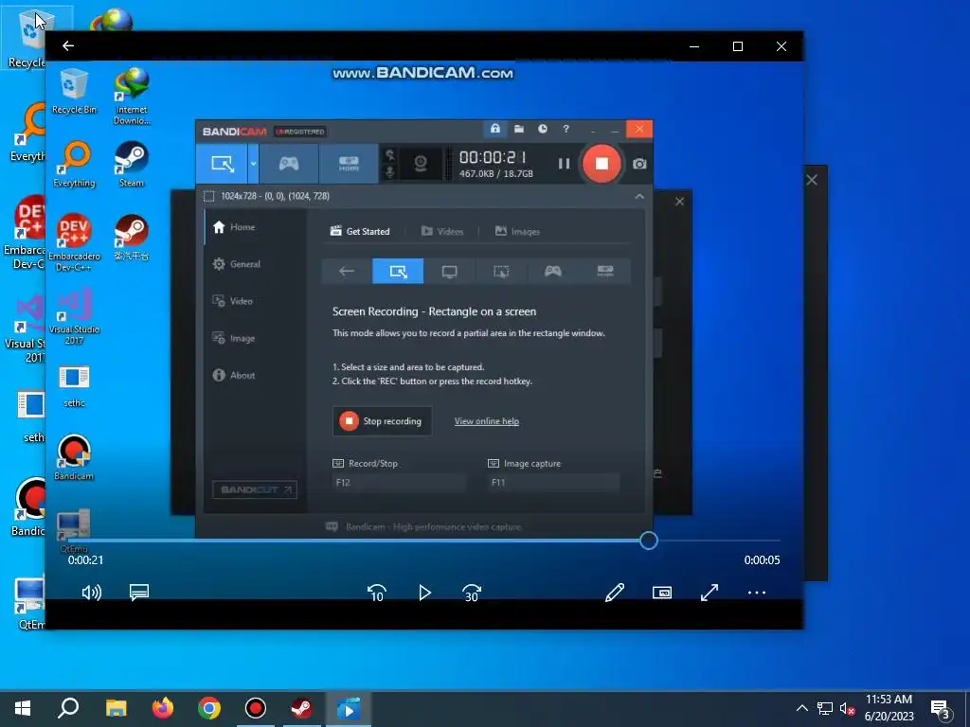Switch to Bandicam on the taskbar
This screenshot has width=970, height=727.
point(256,708)
